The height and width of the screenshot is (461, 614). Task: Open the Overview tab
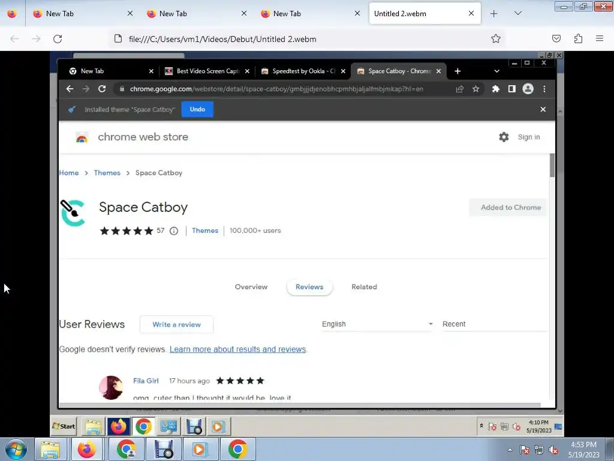251,287
